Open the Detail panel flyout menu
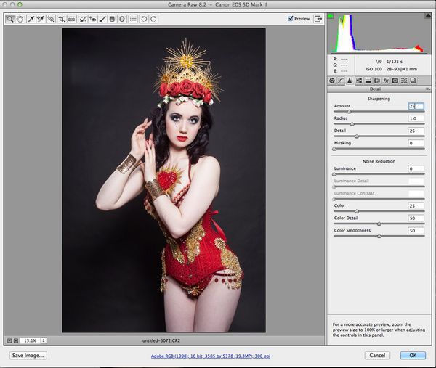The width and height of the screenshot is (436, 368). click(x=428, y=89)
